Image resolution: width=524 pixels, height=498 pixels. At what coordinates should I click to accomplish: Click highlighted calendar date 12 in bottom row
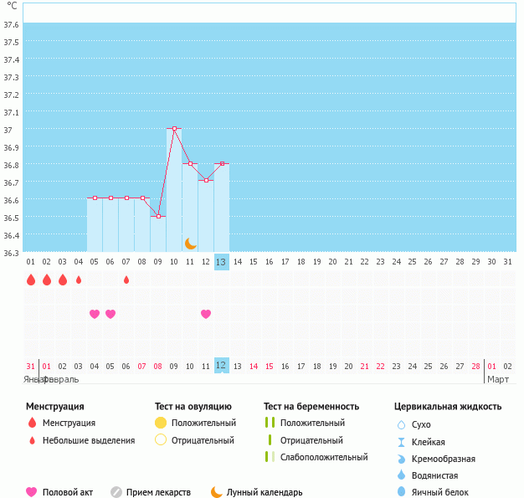pyautogui.click(x=221, y=366)
